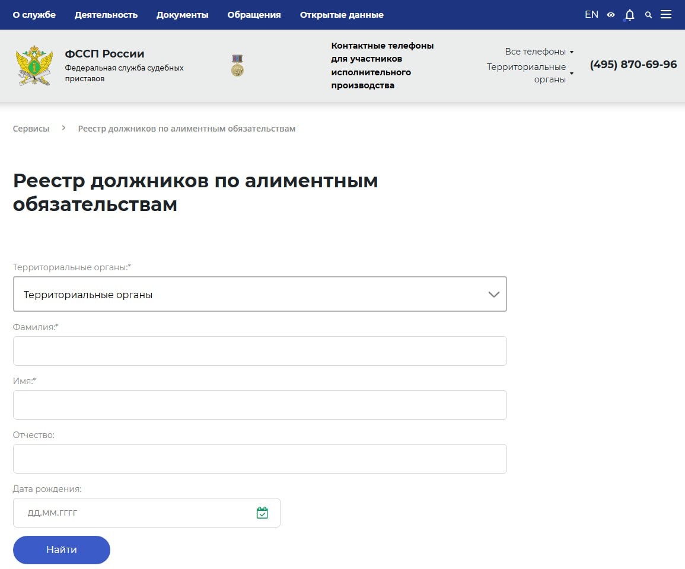Viewport: 685px width, 569px height.
Task: Click the Найти search button
Action: coord(61,549)
